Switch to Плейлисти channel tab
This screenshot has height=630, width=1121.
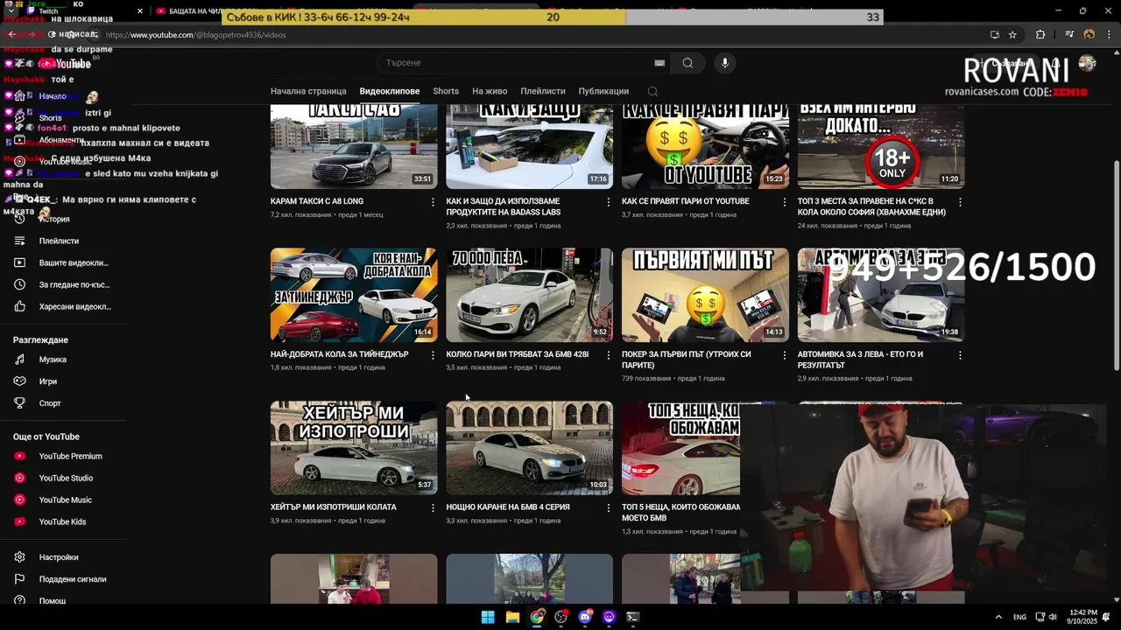coord(543,91)
